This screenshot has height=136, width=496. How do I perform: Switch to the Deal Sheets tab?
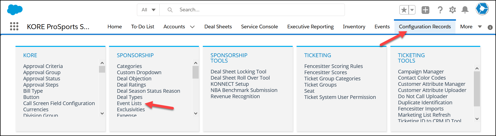(x=218, y=27)
